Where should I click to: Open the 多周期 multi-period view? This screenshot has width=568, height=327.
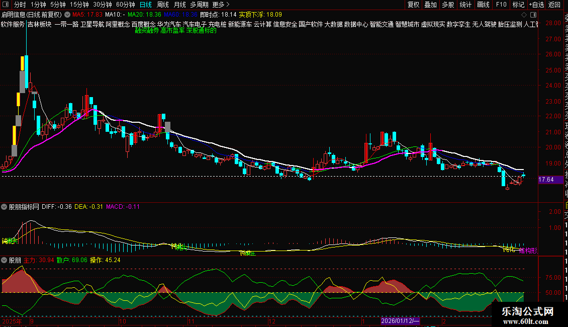click(199, 5)
